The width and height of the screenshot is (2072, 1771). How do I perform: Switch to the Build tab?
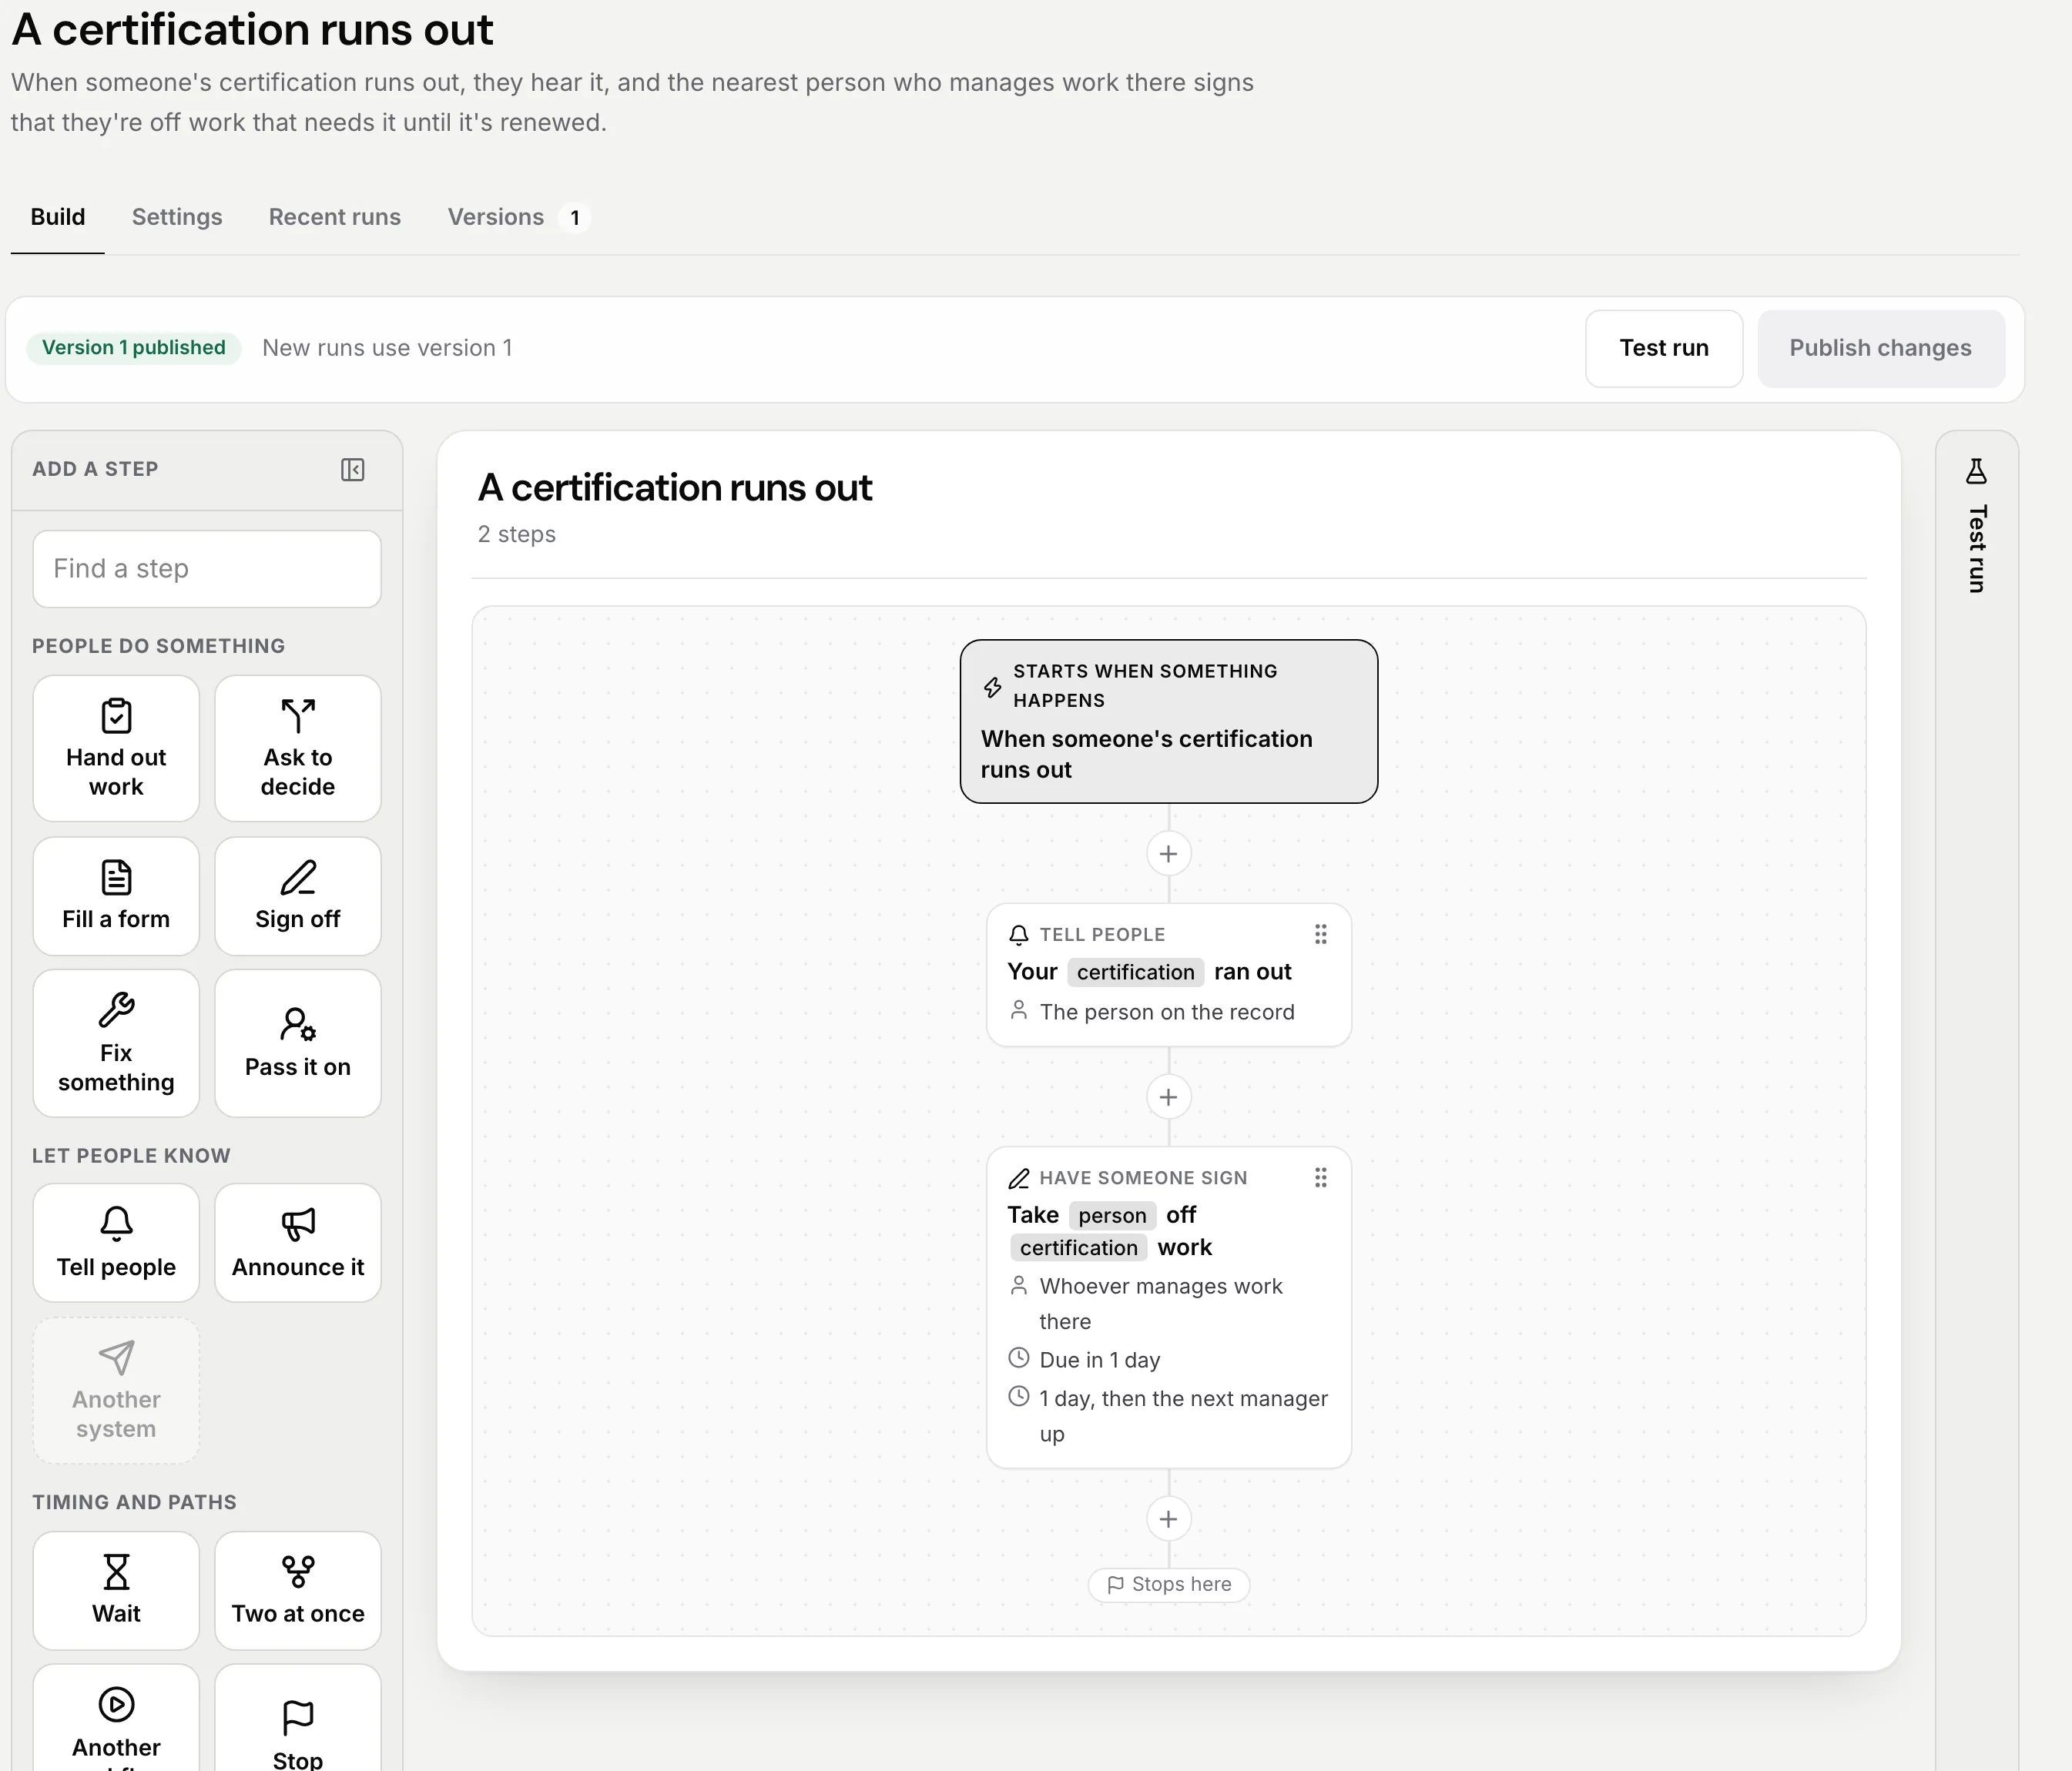[58, 217]
